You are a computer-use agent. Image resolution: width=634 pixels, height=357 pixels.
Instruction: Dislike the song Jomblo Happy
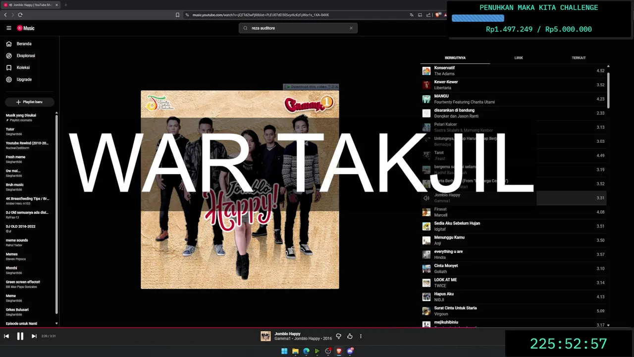[x=339, y=336]
